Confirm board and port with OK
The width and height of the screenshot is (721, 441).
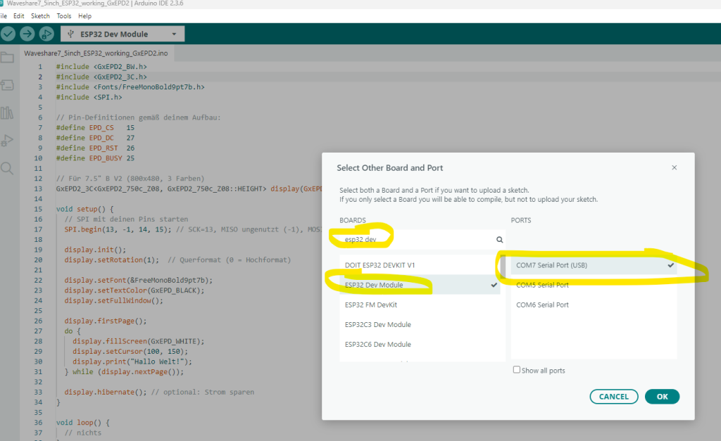(x=662, y=397)
